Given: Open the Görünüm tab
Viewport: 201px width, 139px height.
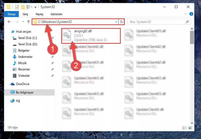Looking at the screenshot, I should point(56,14).
